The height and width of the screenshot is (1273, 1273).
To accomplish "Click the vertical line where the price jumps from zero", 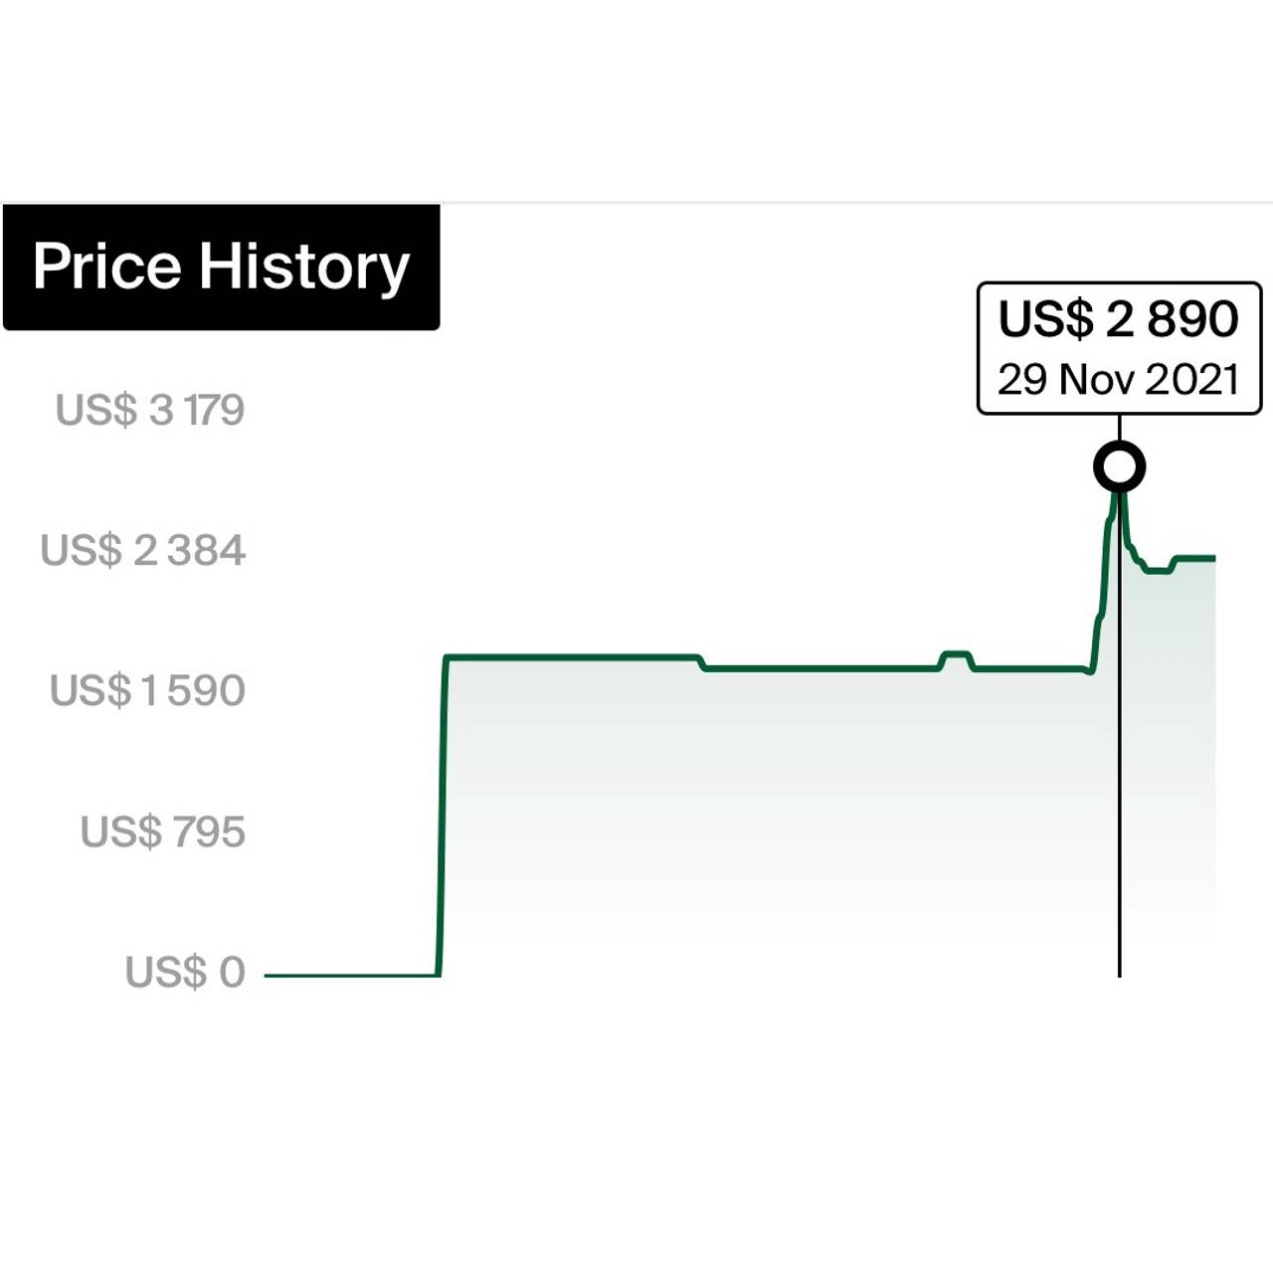I will pos(442,816).
